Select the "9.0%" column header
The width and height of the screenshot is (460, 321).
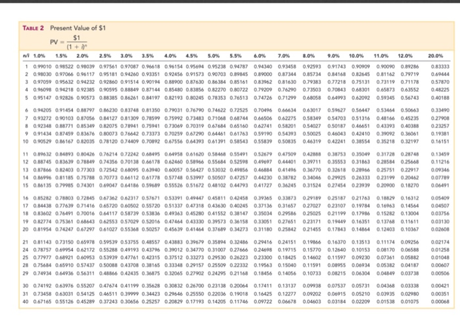[334, 56]
